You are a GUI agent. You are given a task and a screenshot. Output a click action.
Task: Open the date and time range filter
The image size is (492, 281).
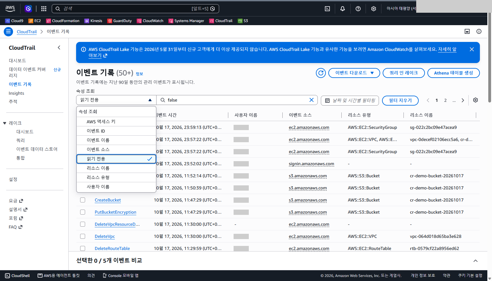coord(350,101)
